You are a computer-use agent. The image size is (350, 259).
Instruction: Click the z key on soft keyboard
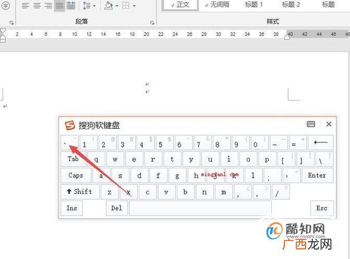coord(110,192)
